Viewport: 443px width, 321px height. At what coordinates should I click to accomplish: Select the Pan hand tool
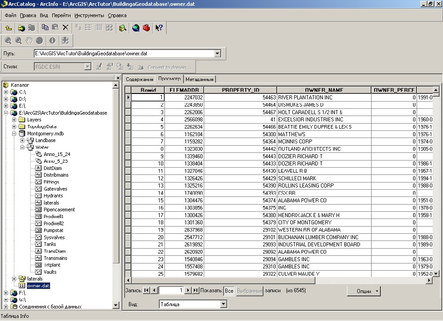tap(29, 40)
